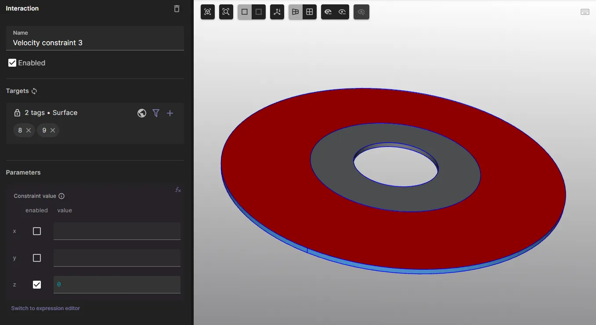Viewport: 596px width, 325px height.
Task: Click the Interaction panel title
Action: click(22, 8)
